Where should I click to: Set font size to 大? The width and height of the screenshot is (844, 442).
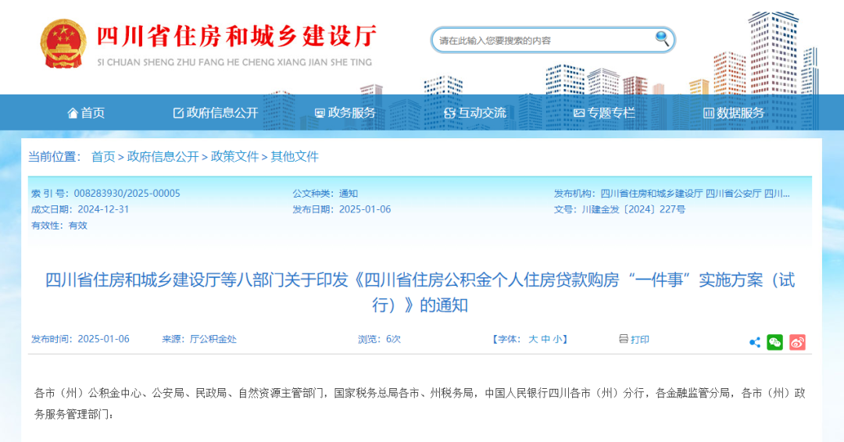533,340
